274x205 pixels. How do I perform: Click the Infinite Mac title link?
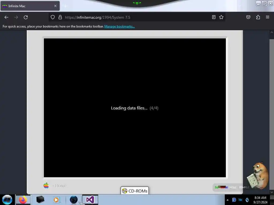(x=226, y=187)
